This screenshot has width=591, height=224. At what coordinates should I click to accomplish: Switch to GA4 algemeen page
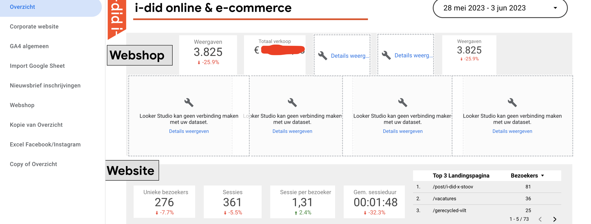[29, 46]
